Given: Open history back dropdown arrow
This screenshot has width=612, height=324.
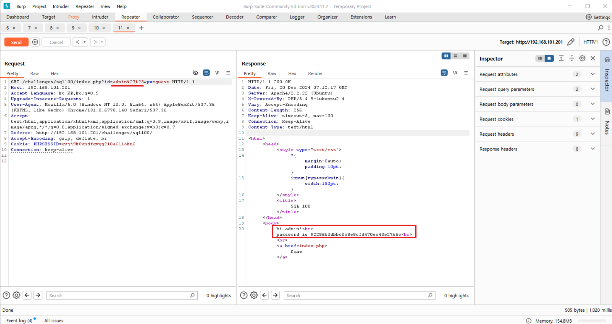Looking at the screenshot, I should coord(85,42).
